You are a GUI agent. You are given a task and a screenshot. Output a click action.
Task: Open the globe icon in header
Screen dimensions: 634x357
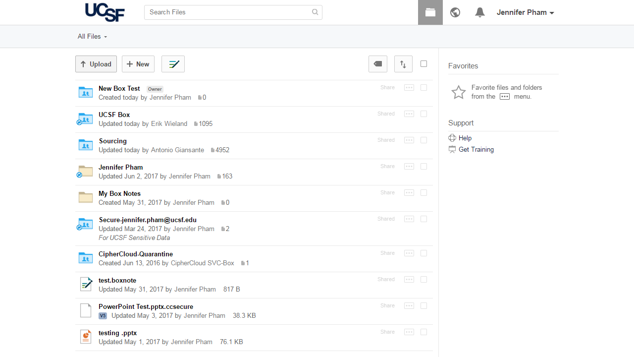point(455,12)
